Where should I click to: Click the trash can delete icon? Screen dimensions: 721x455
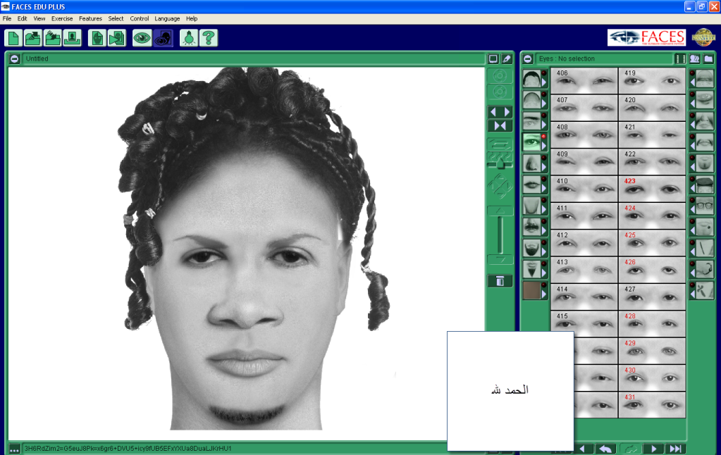pyautogui.click(x=500, y=281)
